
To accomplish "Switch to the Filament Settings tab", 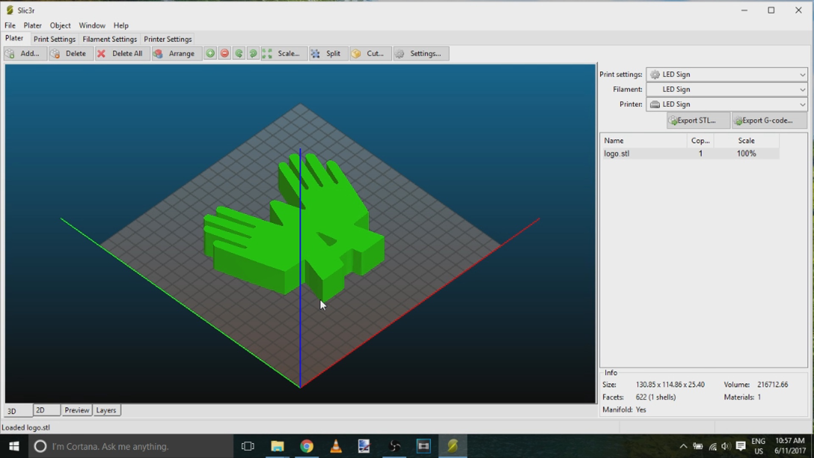I will (109, 39).
